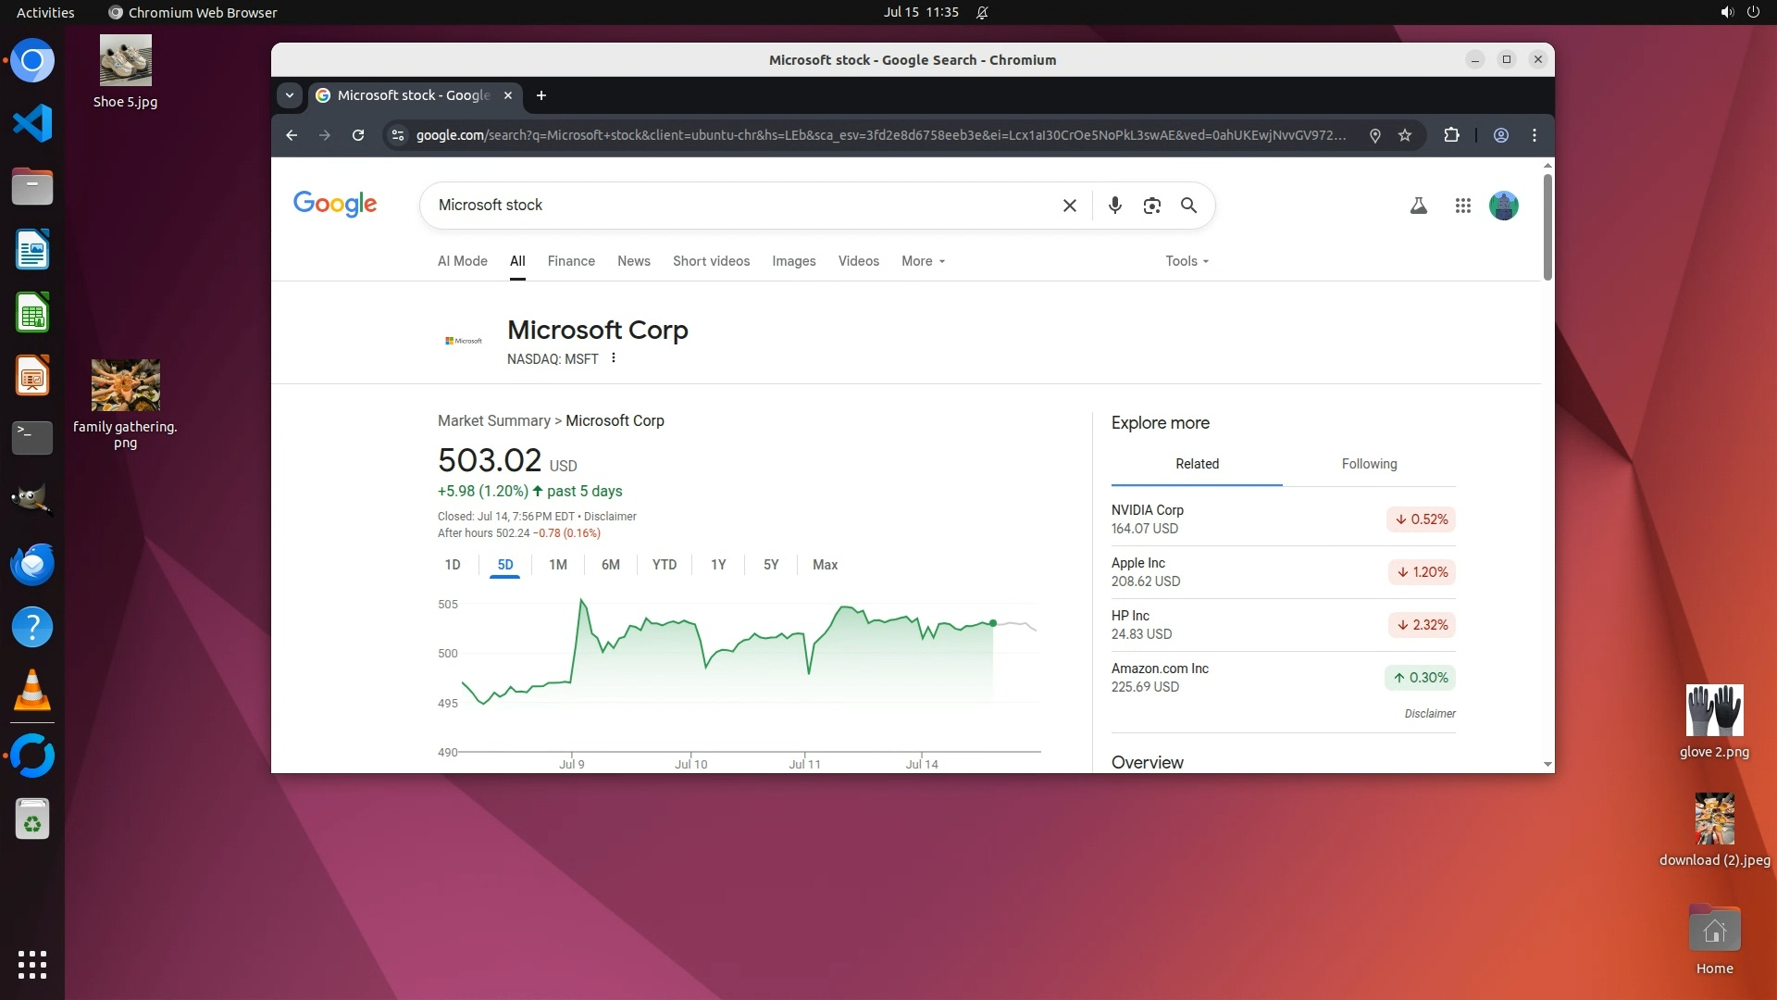This screenshot has height=1000, width=1777.
Task: Open Thunderbird Mail from the dock
Action: [x=32, y=564]
